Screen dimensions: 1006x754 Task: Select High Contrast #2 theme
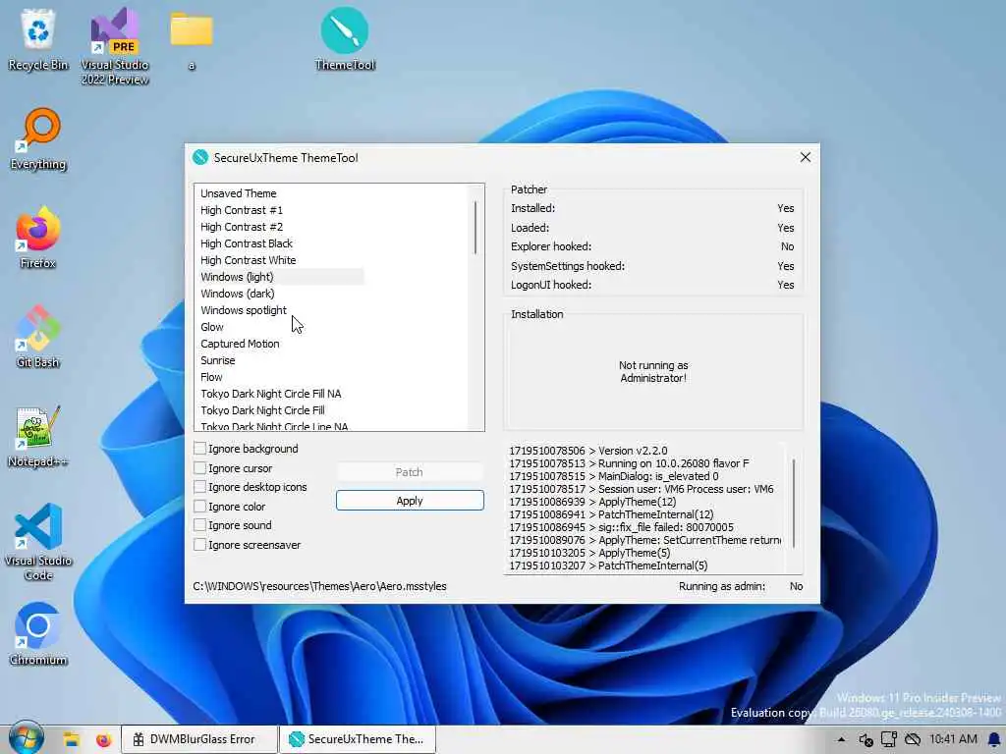[242, 227]
